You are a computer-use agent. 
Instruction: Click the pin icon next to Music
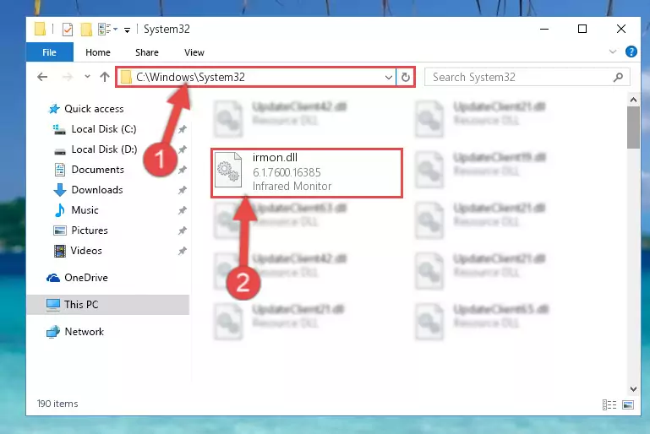pyautogui.click(x=183, y=210)
